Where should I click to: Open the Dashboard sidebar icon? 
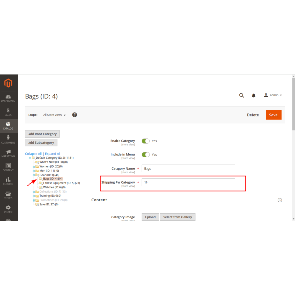[x=9, y=98]
